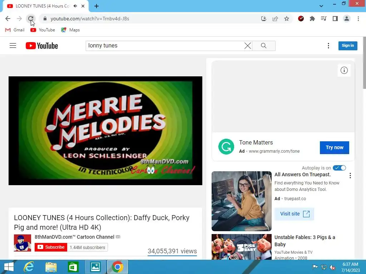Screen dimensions: 366x274
Task: Open the Maps bookmark
Action: point(70,30)
